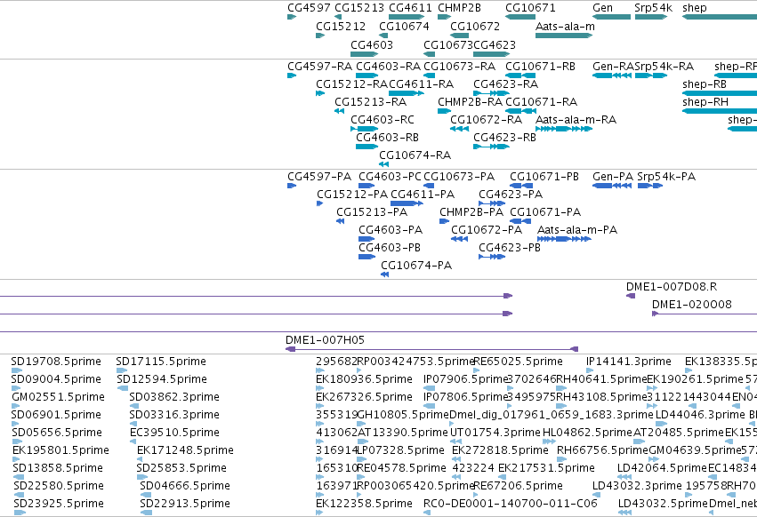
Task: Click the Aats-ala-m gene label
Action: click(565, 27)
